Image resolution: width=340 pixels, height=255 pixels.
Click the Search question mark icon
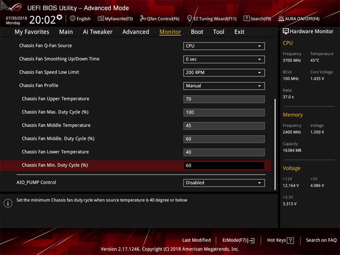coord(246,18)
